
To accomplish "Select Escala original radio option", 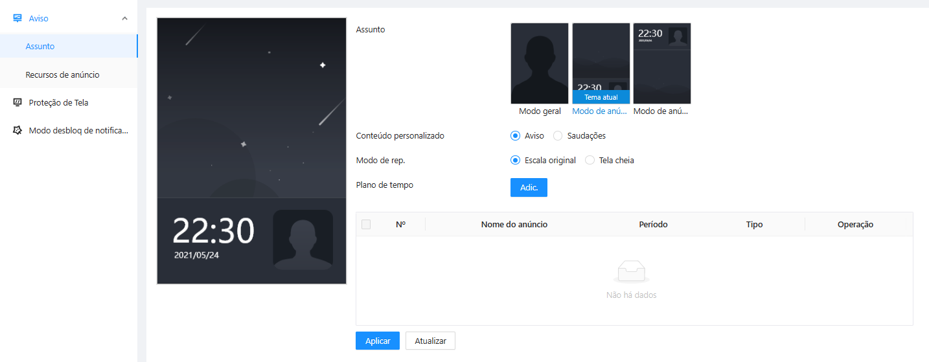I will coord(516,160).
